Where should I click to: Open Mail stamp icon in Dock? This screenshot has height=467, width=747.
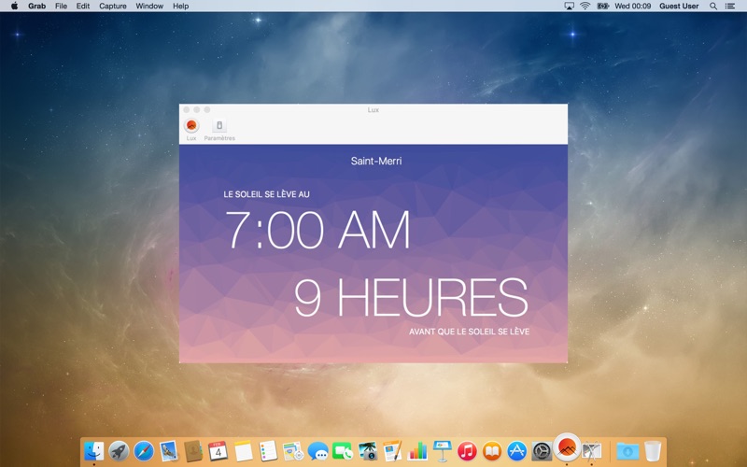[x=168, y=451]
